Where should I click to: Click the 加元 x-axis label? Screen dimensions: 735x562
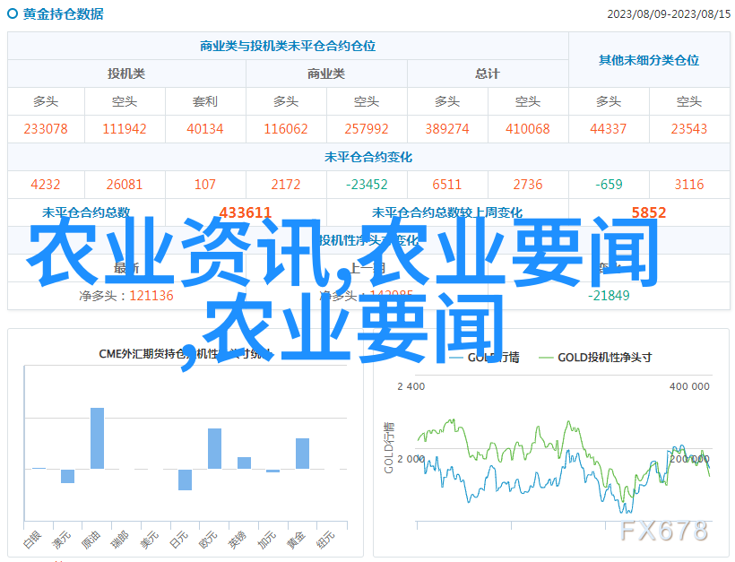[x=266, y=540]
